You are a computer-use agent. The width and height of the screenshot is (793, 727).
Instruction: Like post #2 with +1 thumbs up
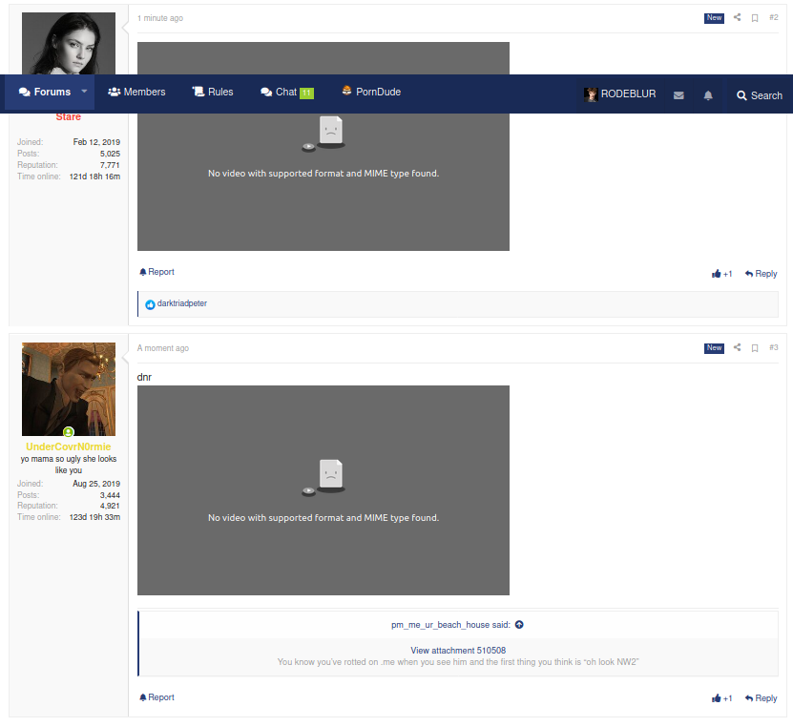pos(721,274)
